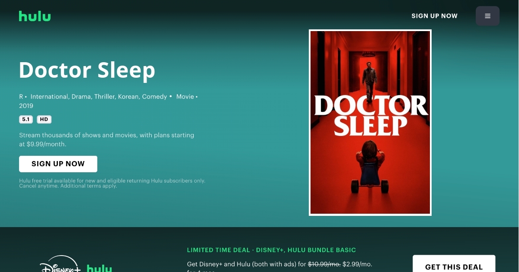Click the Hulu free trial disclaimer text

pos(112,183)
